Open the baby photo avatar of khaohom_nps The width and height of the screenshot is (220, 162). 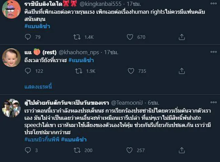coord(11,57)
